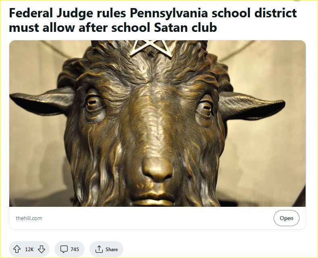This screenshot has height=258, width=318.
Task: Open the thehill.com article with Open button
Action: [287, 218]
